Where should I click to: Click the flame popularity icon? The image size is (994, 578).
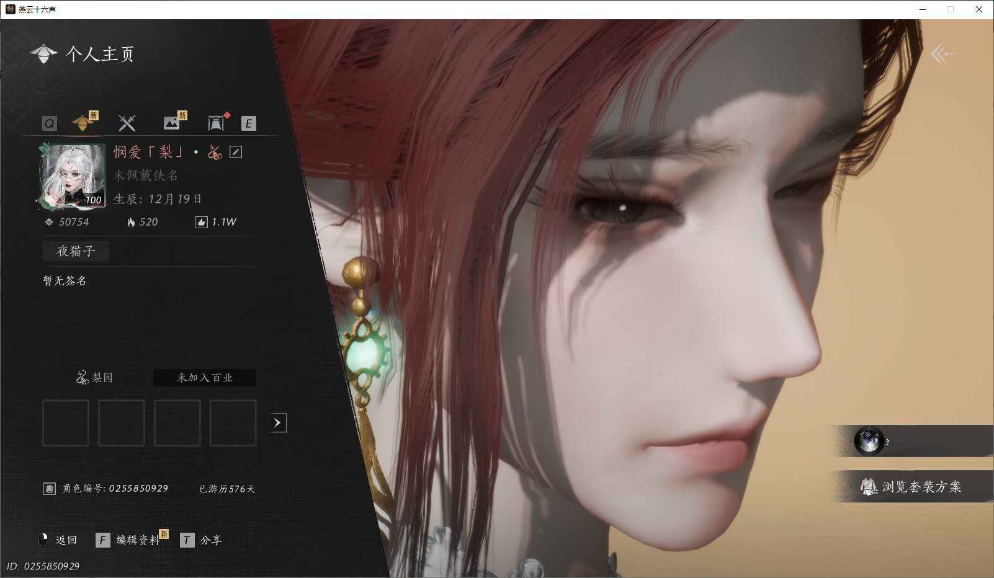[131, 222]
